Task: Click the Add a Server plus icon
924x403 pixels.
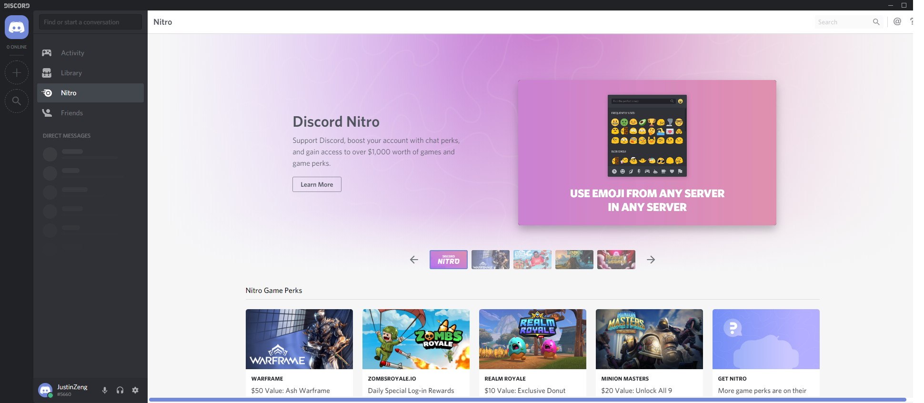Action: click(17, 72)
